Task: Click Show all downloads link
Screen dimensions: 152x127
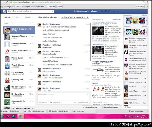Action: coord(138,111)
